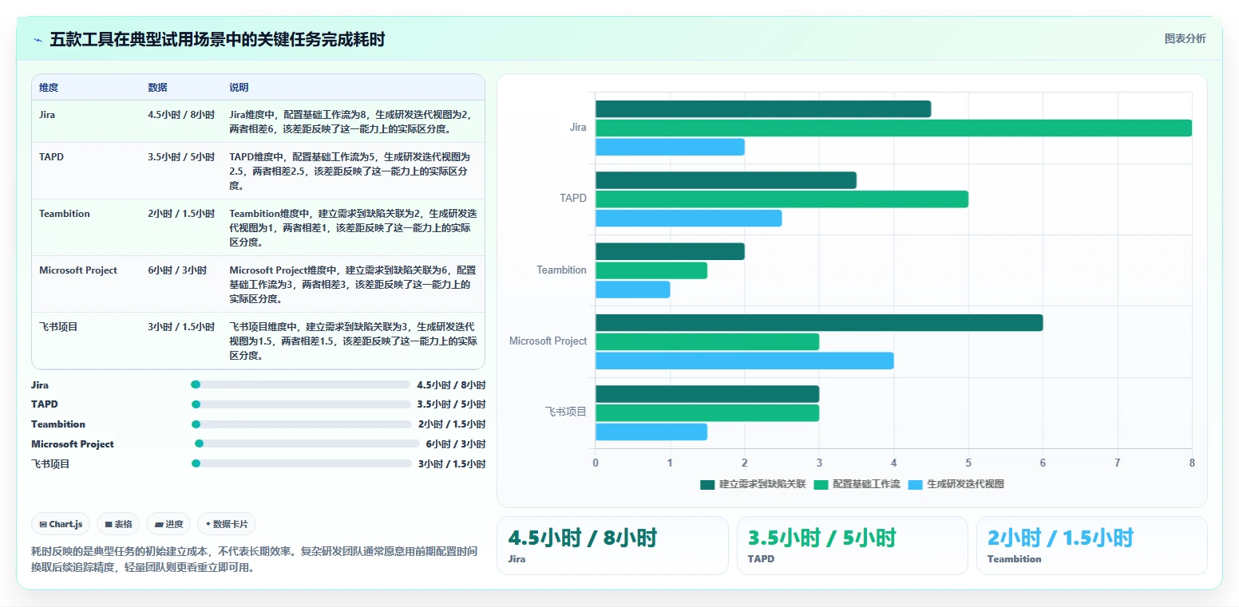This screenshot has width=1239, height=607.
Task: Click Jira's longest green bar in chart
Action: pyautogui.click(x=893, y=128)
